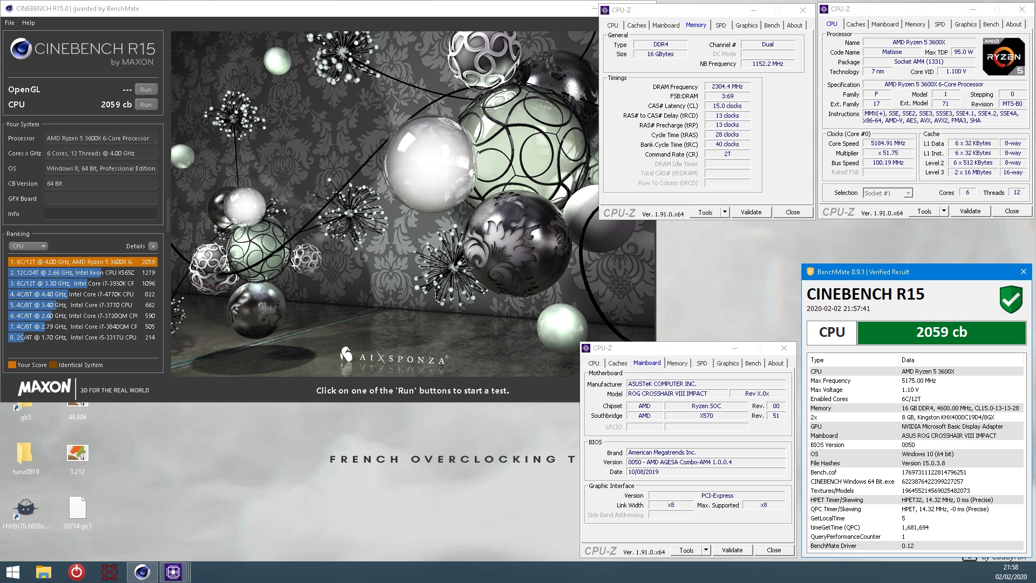Switch to Bench tab in CPU-Z CPU window
This screenshot has height=583, width=1036.
[991, 24]
